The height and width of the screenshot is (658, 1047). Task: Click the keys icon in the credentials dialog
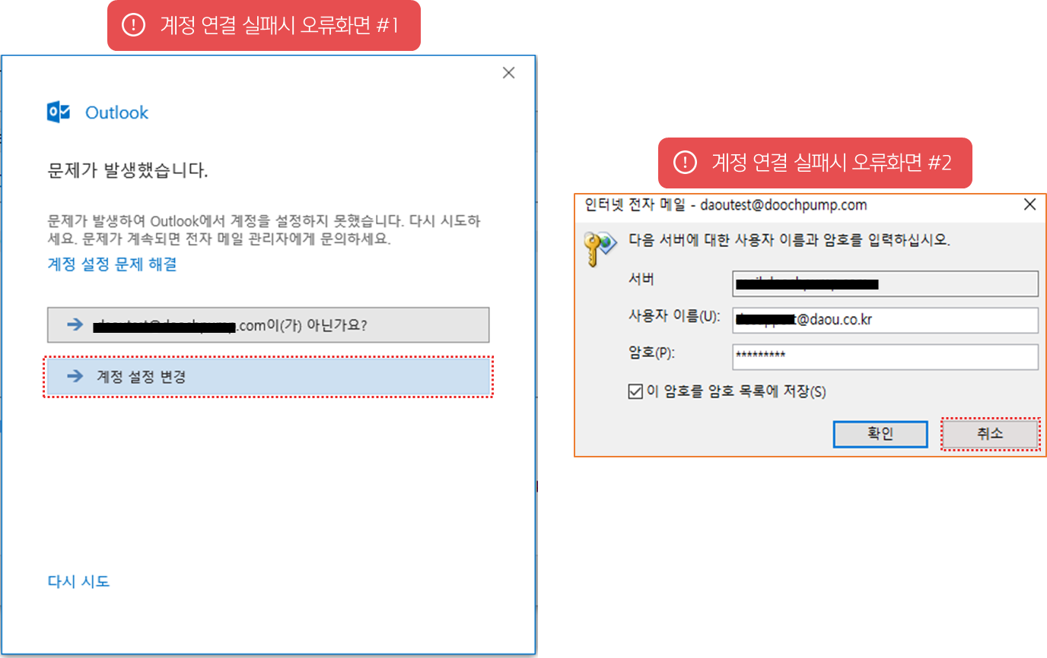click(x=600, y=245)
